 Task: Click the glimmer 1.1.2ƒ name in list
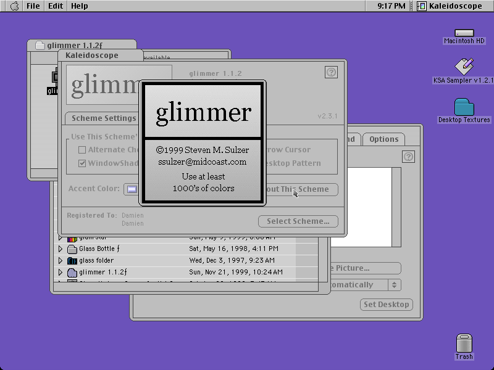coord(103,272)
